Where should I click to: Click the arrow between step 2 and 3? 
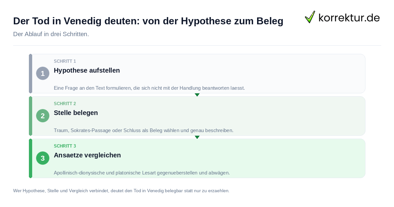coord(197,137)
